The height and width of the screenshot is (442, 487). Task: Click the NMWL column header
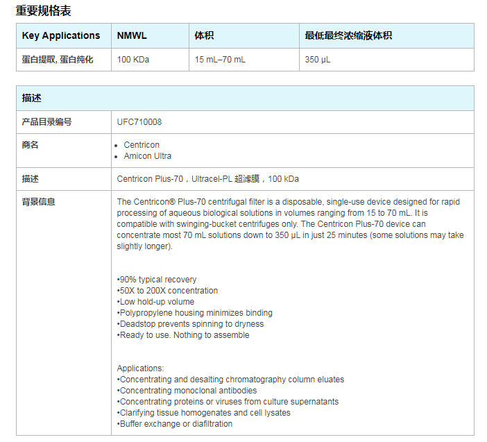point(132,35)
